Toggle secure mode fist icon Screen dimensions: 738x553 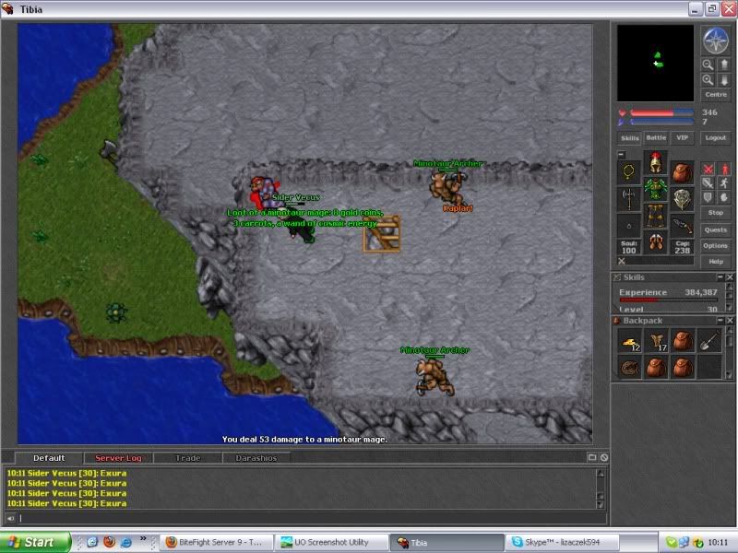pyautogui.click(x=724, y=197)
